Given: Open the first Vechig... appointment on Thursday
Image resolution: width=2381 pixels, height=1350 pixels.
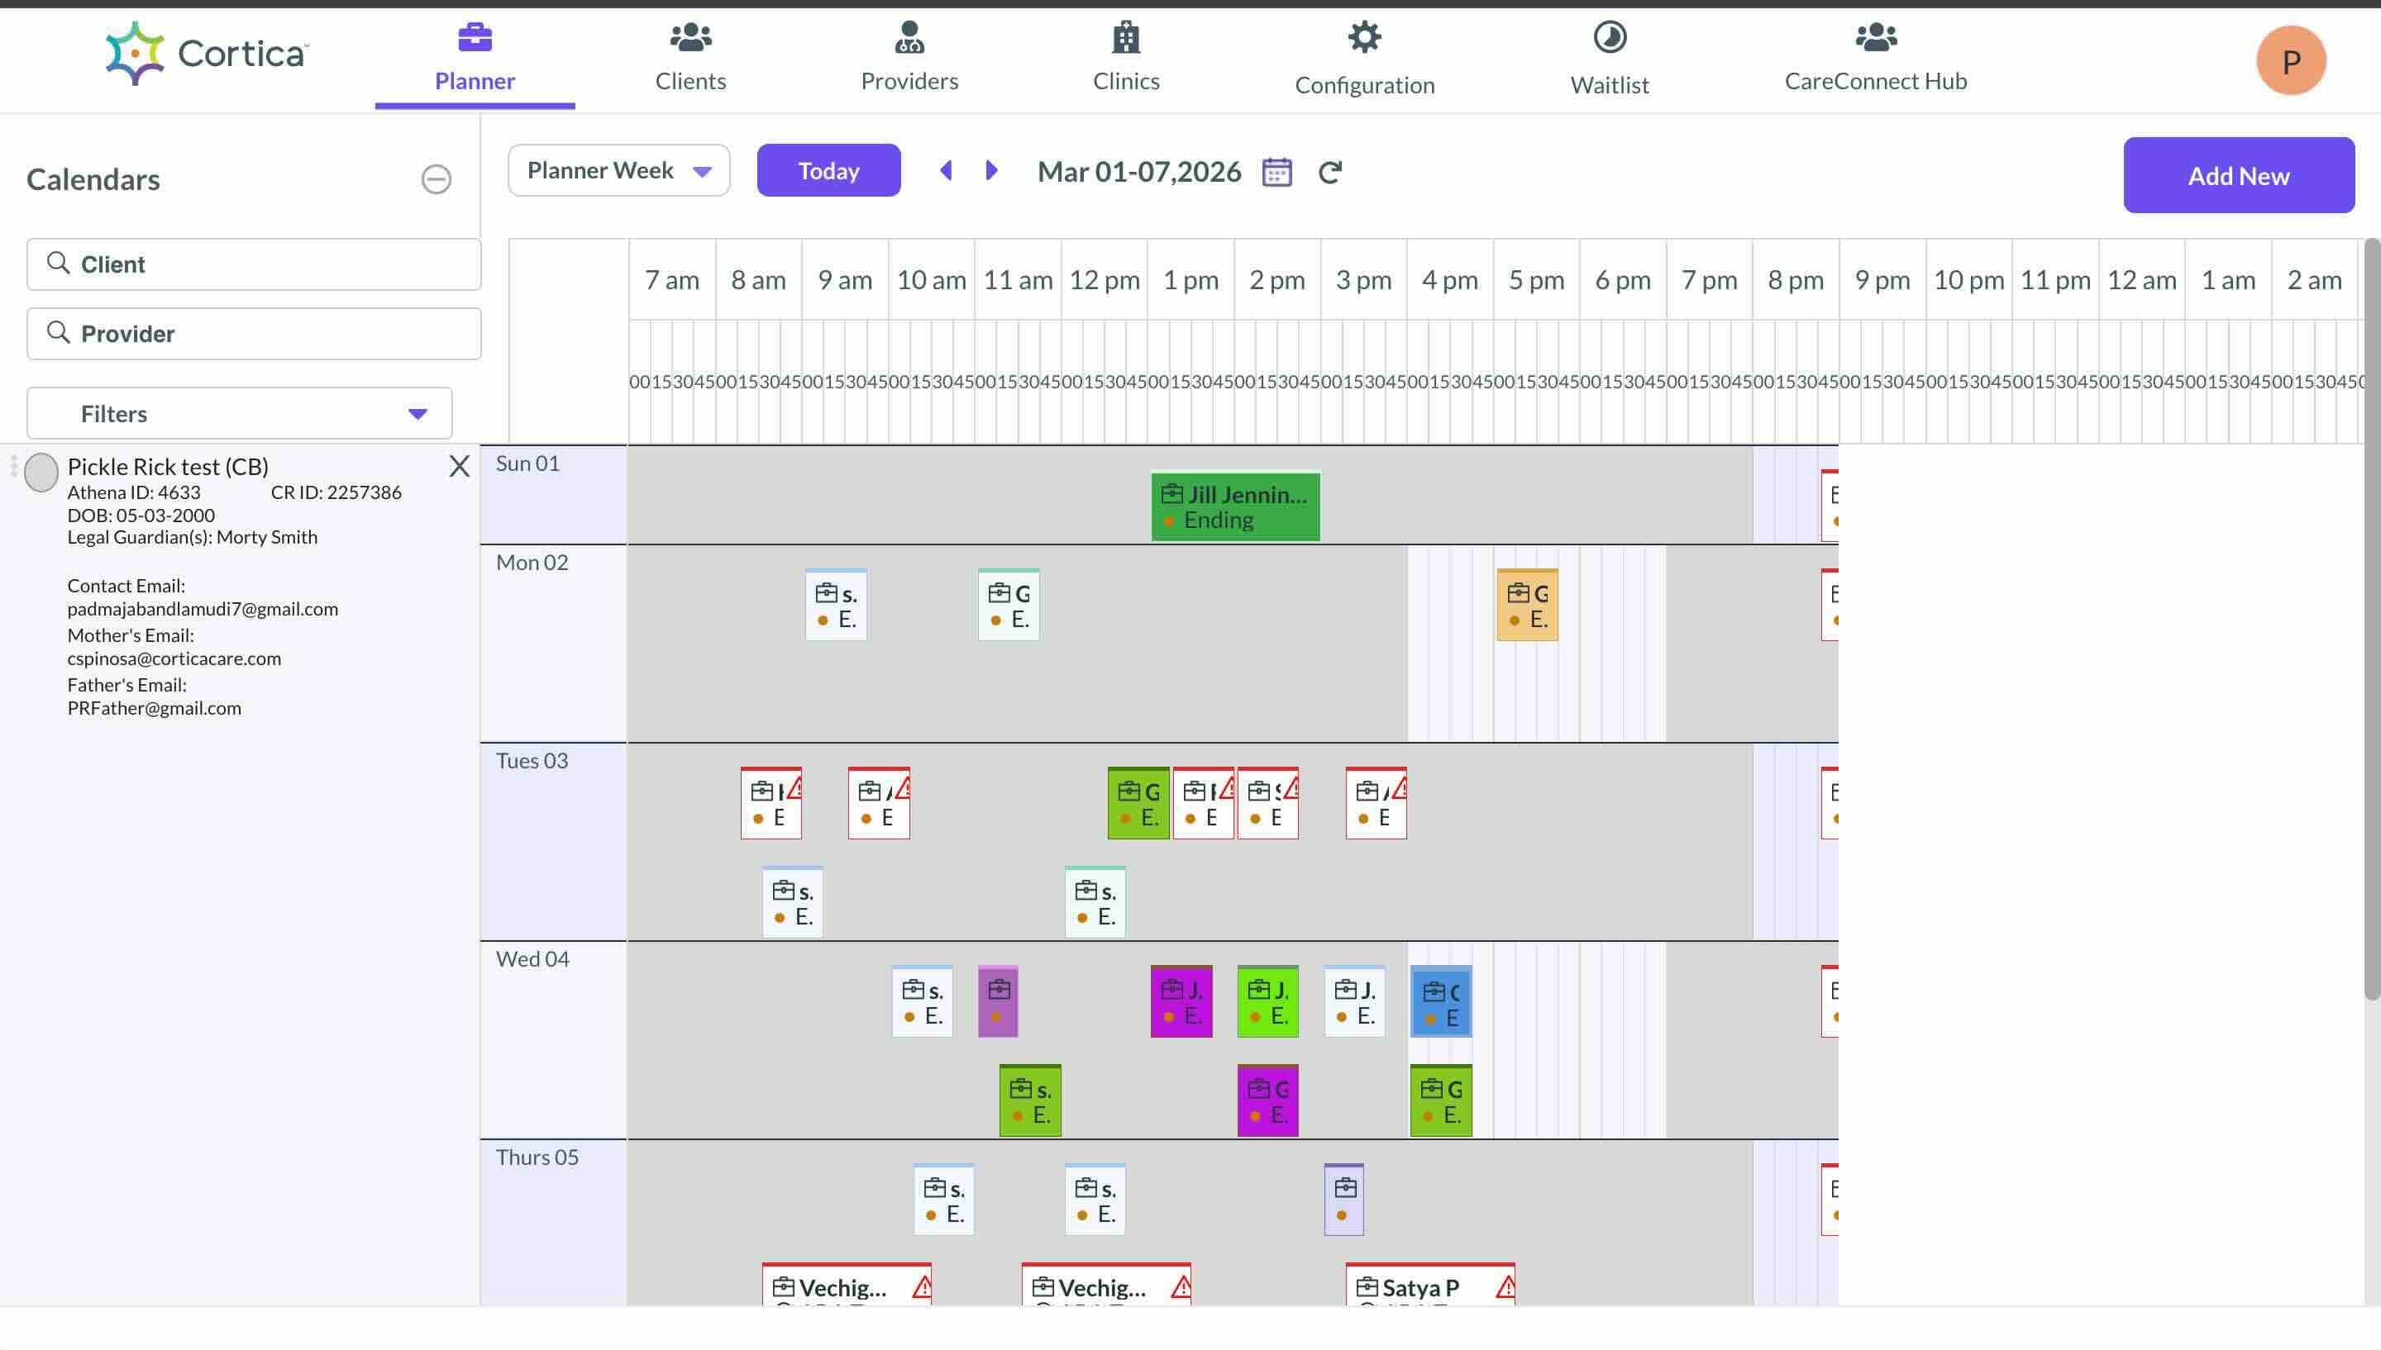Looking at the screenshot, I should click(846, 1285).
